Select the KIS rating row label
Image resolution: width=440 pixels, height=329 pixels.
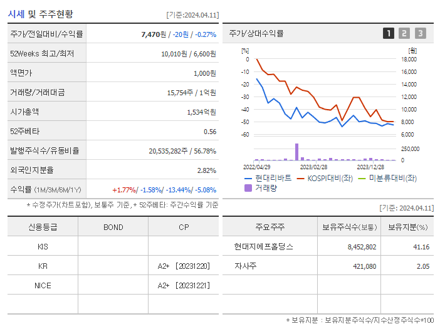pyautogui.click(x=43, y=246)
